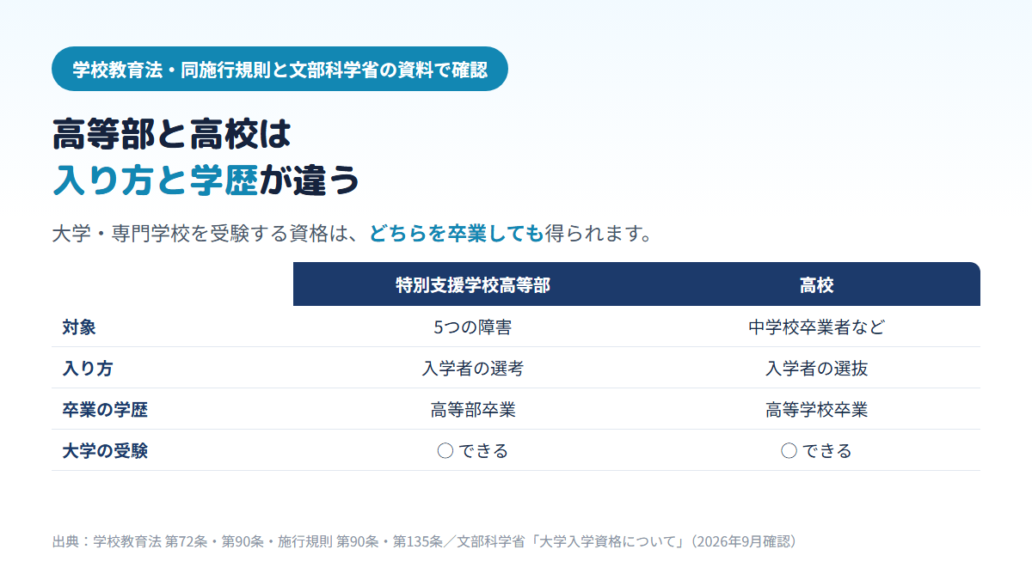This screenshot has width=1032, height=580.
Task: Click the cell 高等学校卒業
Action: [x=817, y=410]
